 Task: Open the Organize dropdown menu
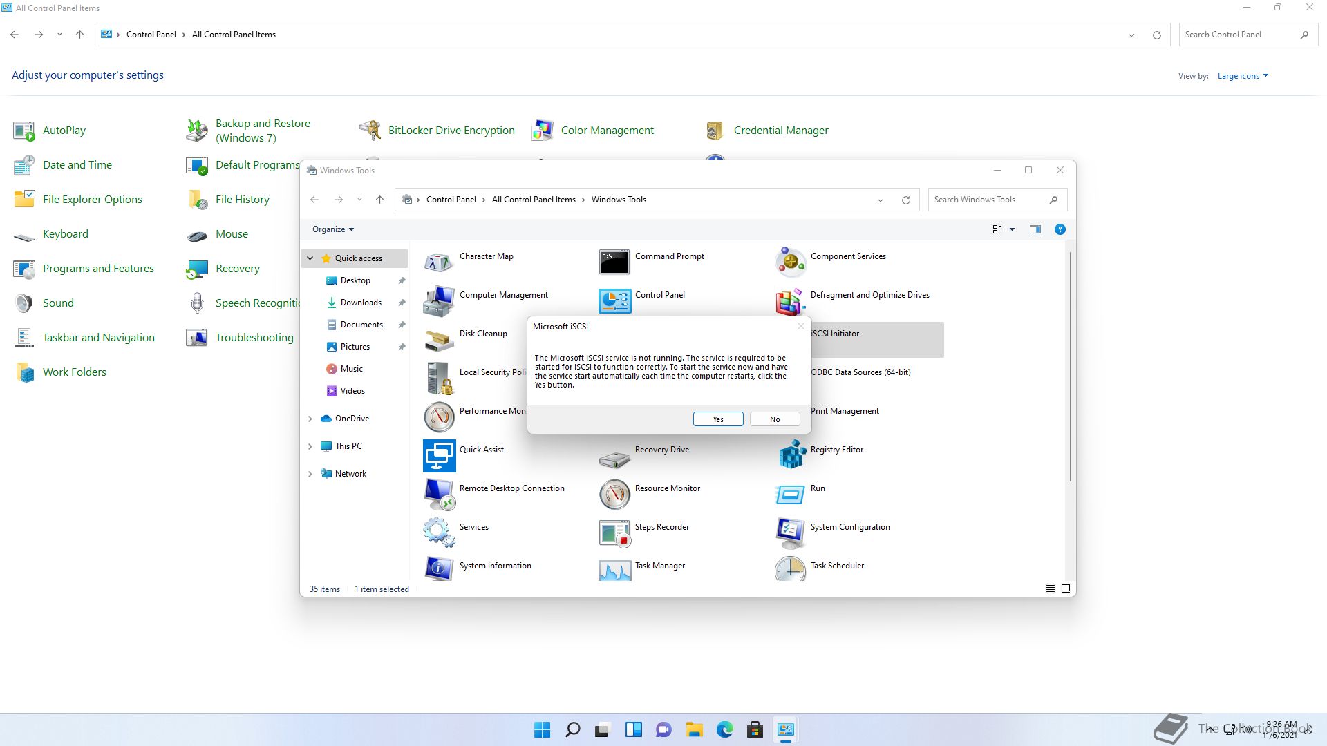coord(333,229)
